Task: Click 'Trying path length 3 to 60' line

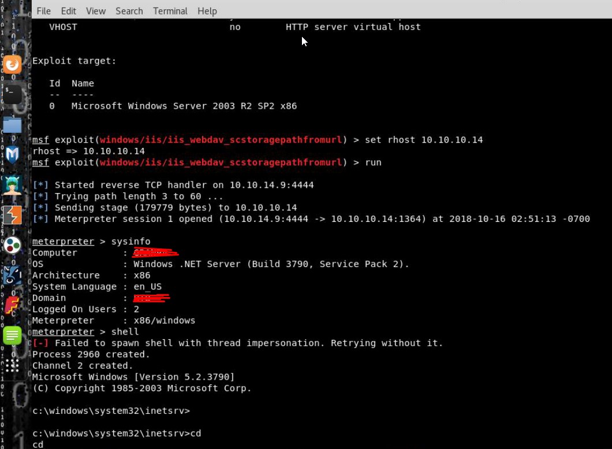Action: click(128, 196)
